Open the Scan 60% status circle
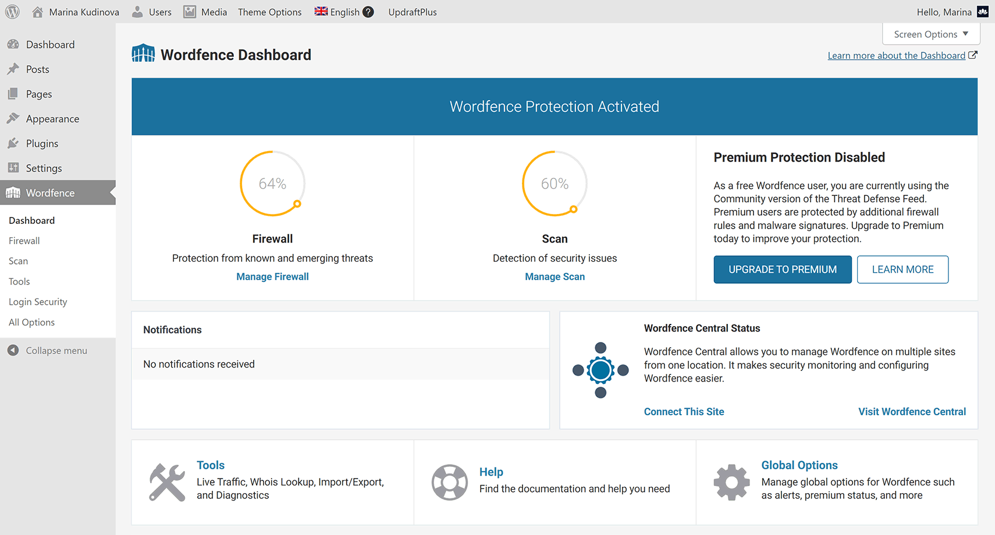995x535 pixels. [x=555, y=184]
